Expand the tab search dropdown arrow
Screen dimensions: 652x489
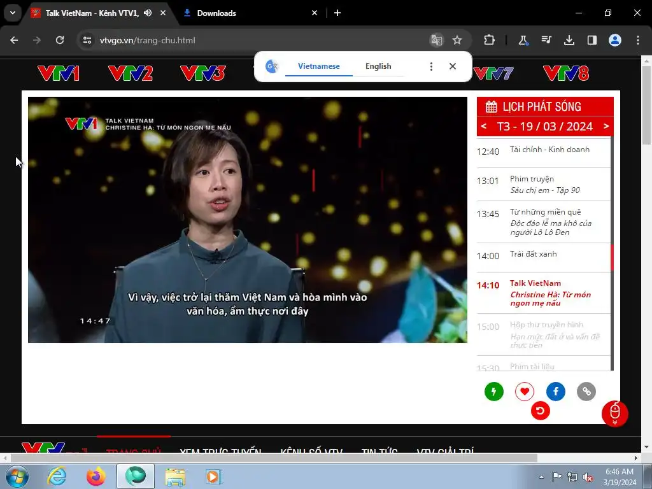13,13
